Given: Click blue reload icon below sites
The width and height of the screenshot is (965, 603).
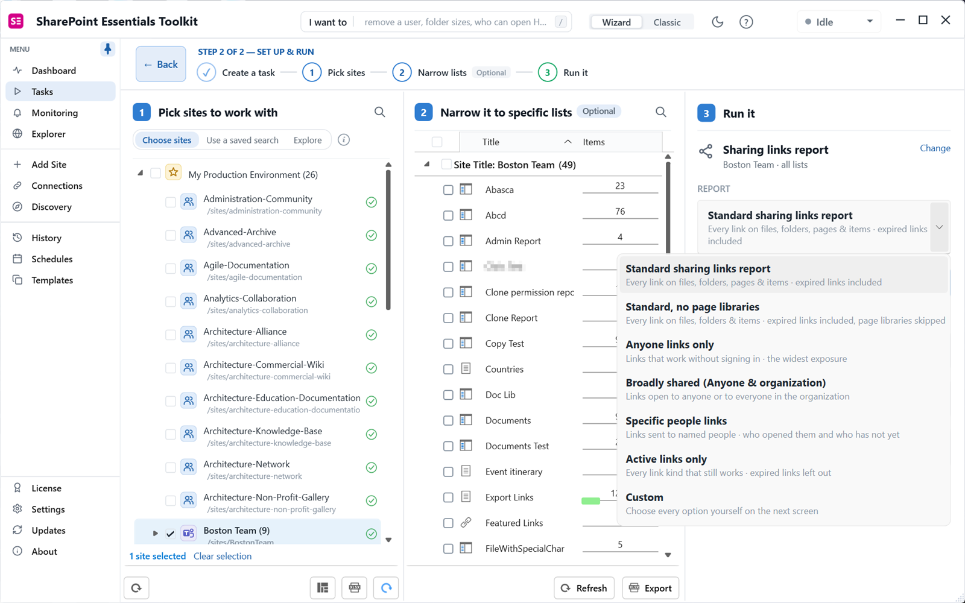Looking at the screenshot, I should [x=386, y=588].
